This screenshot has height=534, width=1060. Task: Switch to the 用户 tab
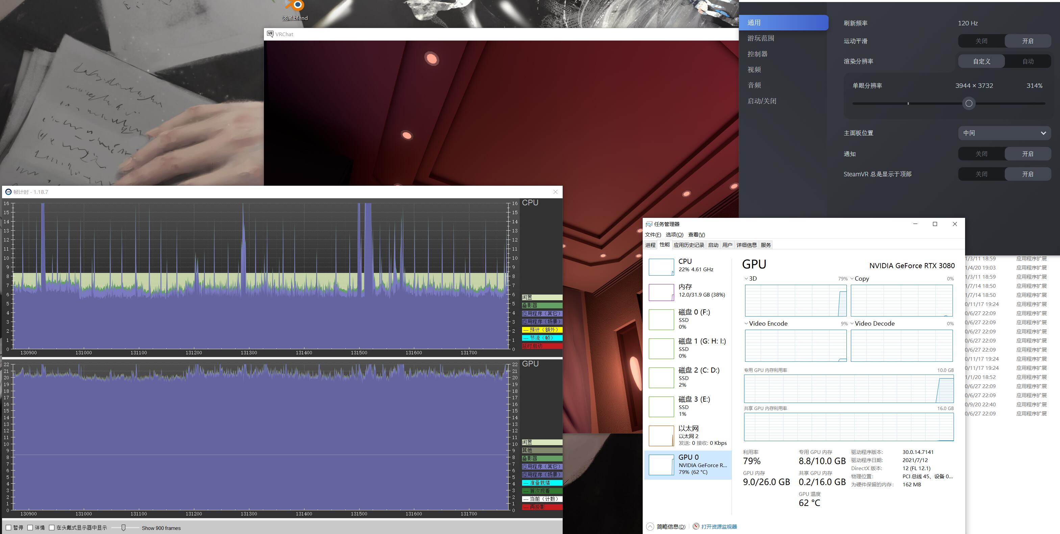click(727, 245)
